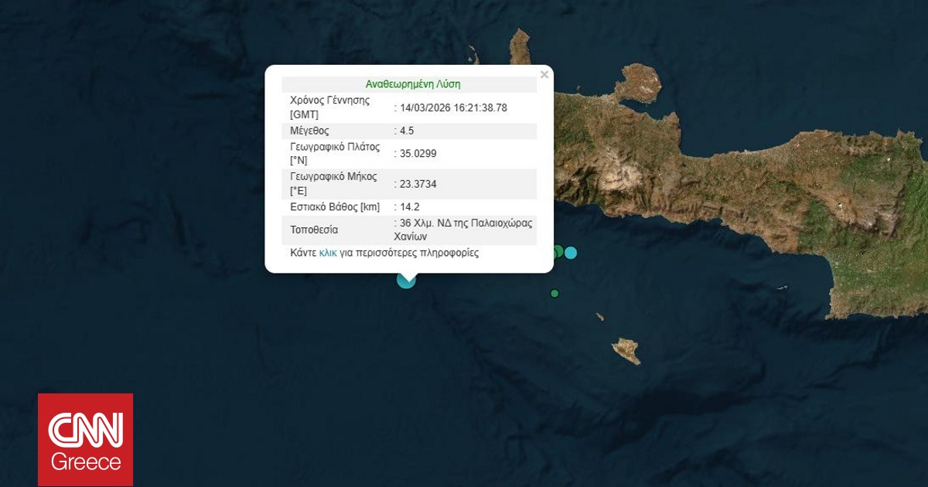The width and height of the screenshot is (928, 487).
Task: Click the magnitude value 4.5
Action: coord(407,131)
